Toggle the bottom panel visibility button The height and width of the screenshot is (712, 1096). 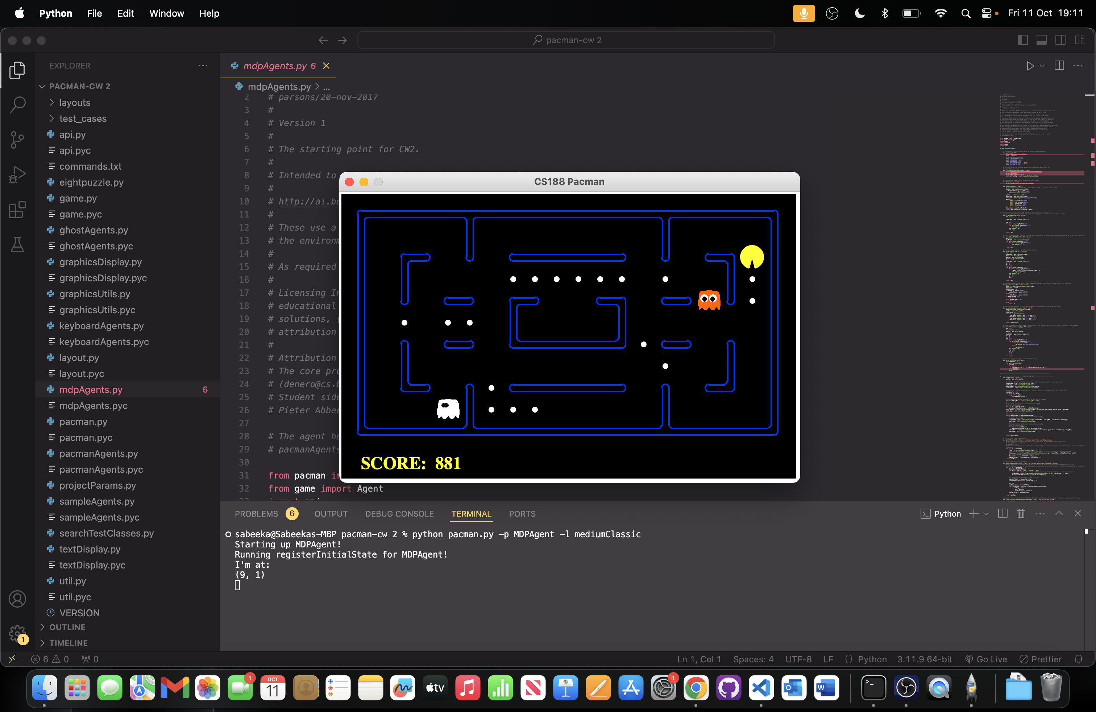[1041, 40]
